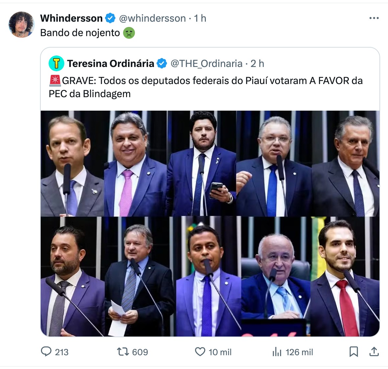The height and width of the screenshot is (369, 388).
Task: Open the reply icon with 213 comments
Action: [46, 352]
